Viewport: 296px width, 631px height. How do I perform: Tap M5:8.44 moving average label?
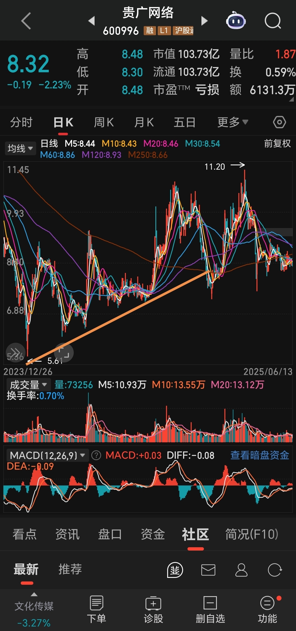click(80, 143)
